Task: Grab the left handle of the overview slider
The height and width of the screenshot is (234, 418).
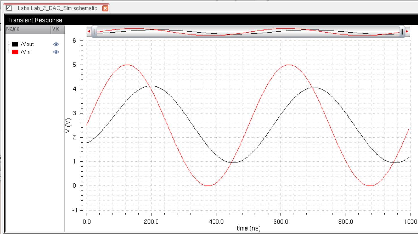Action: pos(95,32)
